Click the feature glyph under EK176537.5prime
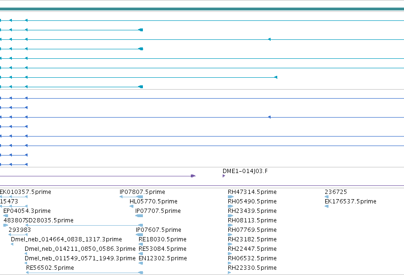The height and width of the screenshot is (275, 404). point(327,206)
